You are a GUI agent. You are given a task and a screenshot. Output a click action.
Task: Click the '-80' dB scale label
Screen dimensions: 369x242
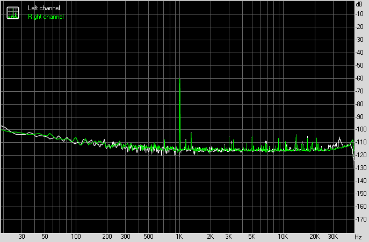(359, 104)
